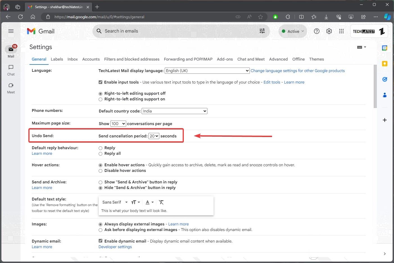Open the Send cancellation period dropdown
The image size is (394, 263).
(154, 136)
